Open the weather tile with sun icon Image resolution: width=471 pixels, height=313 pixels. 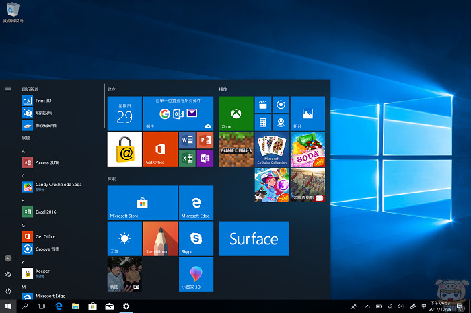click(x=124, y=238)
